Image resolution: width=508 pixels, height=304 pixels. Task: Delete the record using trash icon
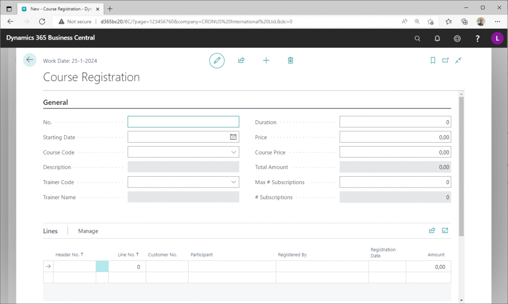pos(290,60)
